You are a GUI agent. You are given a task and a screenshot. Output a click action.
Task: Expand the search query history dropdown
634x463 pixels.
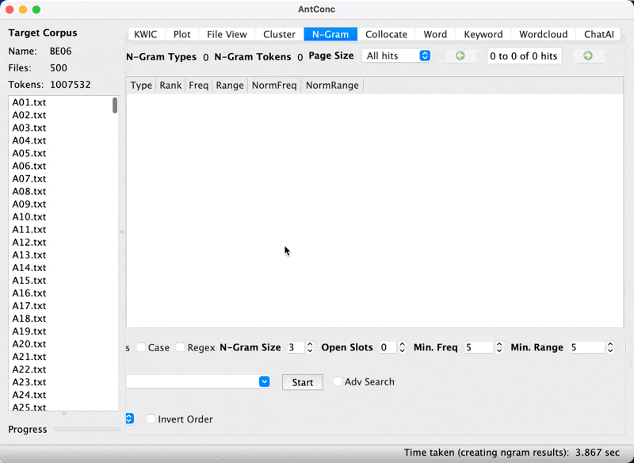coord(264,382)
